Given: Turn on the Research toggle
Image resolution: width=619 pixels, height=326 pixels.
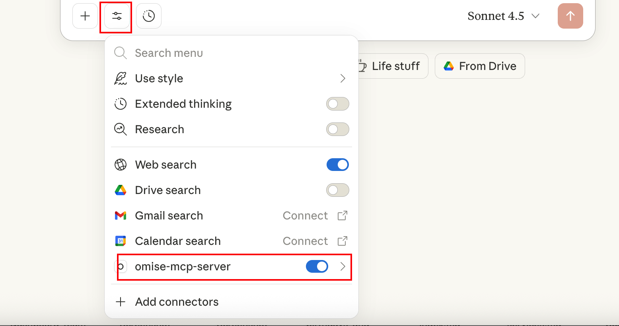Looking at the screenshot, I should (x=337, y=130).
